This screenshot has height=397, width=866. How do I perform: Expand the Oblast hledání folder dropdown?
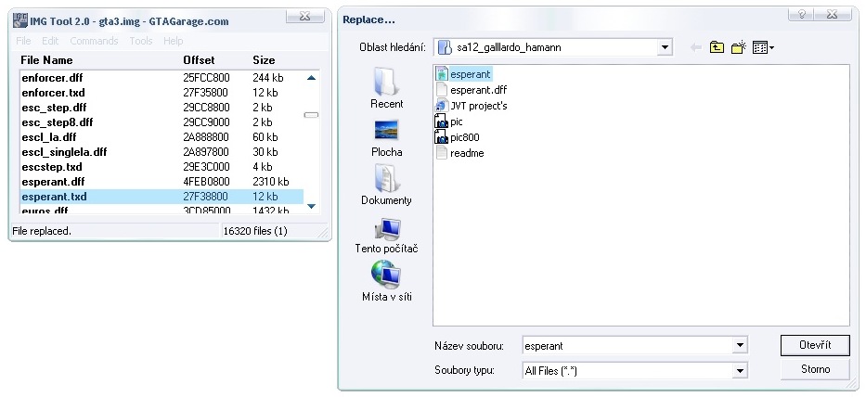pyautogui.click(x=665, y=47)
